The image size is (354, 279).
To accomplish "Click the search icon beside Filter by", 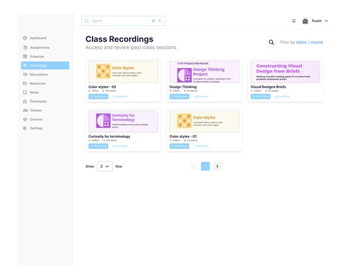I will 271,42.
